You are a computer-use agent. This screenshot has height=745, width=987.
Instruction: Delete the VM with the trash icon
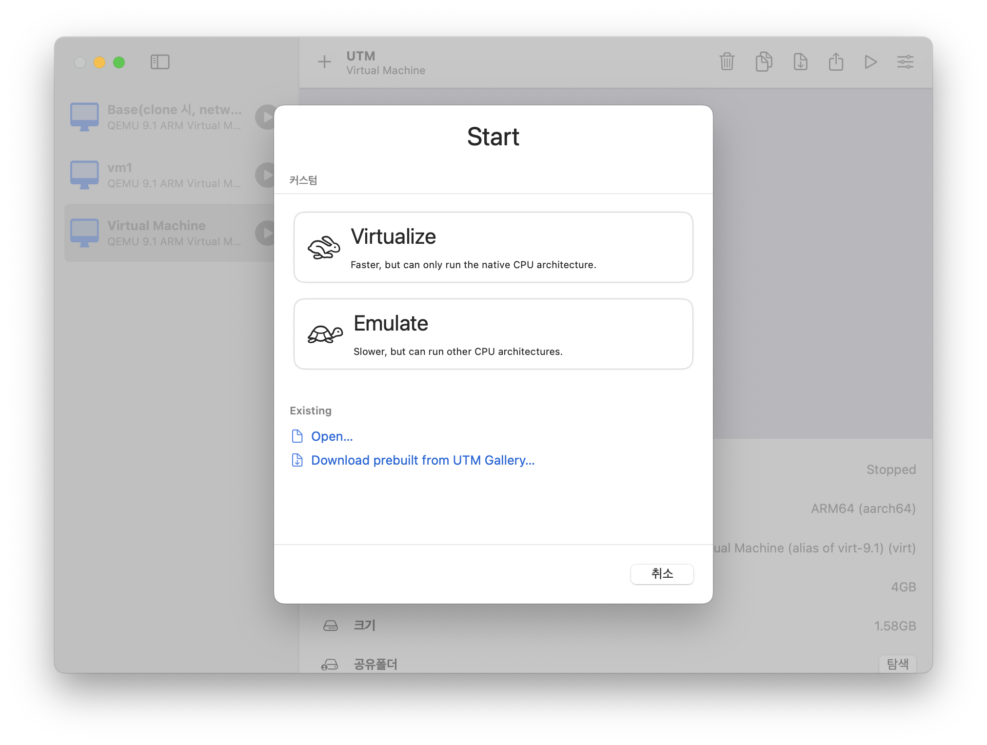[x=727, y=62]
